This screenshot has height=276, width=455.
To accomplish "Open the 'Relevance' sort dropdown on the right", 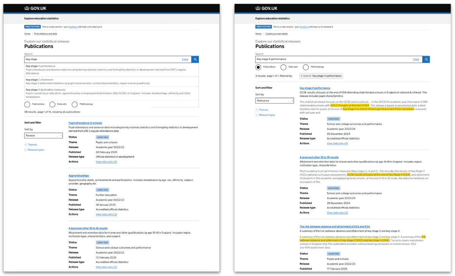I will (x=274, y=100).
